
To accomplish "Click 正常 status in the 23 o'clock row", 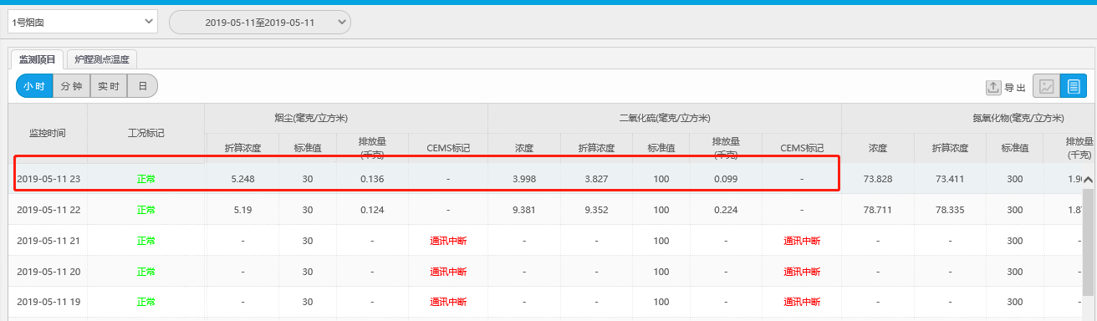I will point(145,179).
